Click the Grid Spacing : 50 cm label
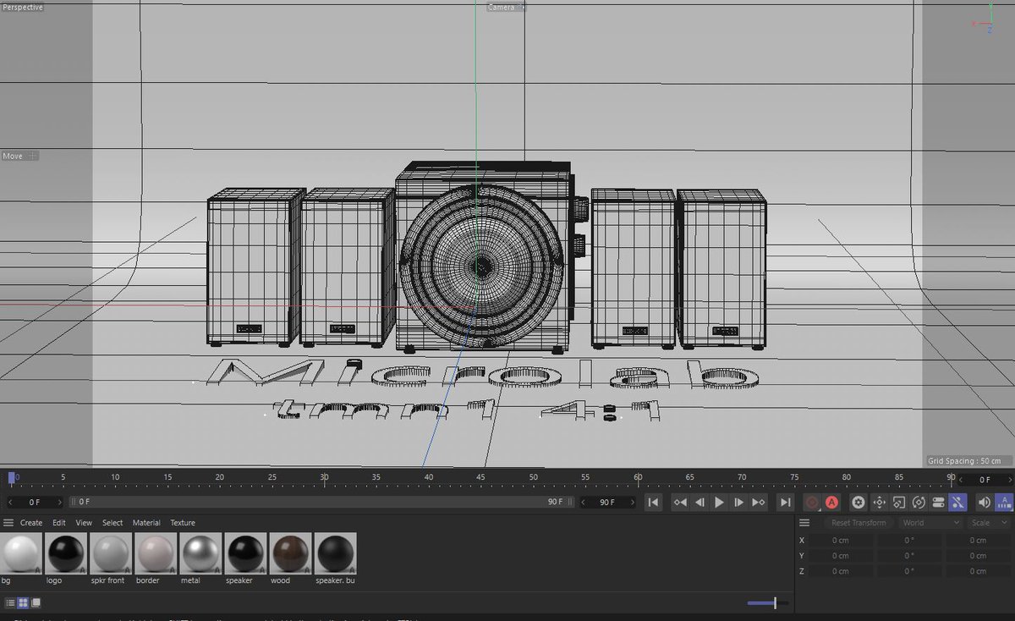Viewport: 1015px width, 621px height. [965, 461]
